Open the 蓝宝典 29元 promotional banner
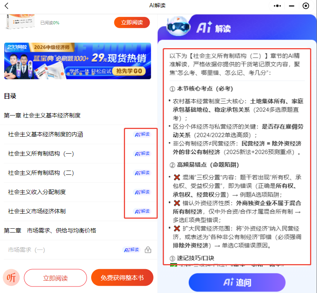This screenshot has height=293, width=317. [77, 60]
